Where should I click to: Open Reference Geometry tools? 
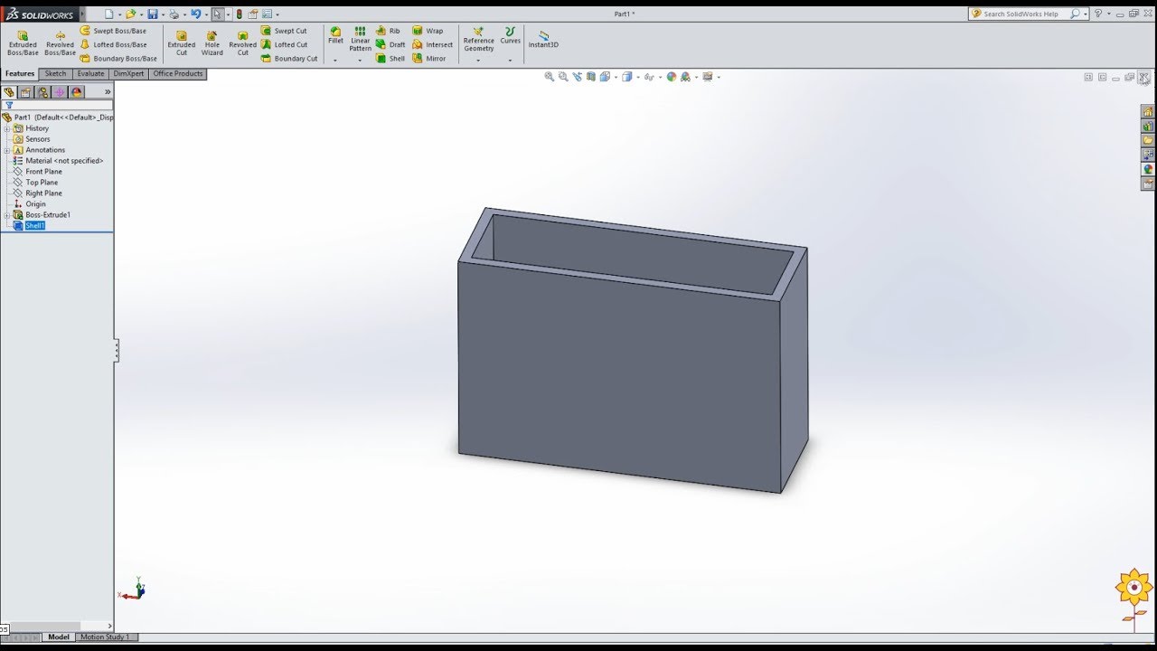(478, 39)
